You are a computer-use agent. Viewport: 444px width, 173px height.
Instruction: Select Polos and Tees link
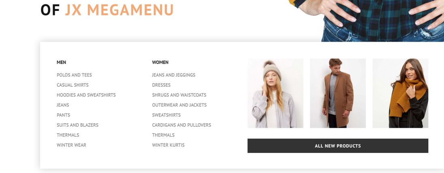(x=74, y=75)
